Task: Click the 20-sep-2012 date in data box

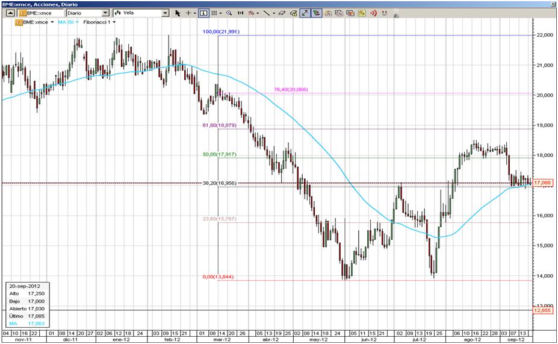Action: (x=25, y=286)
